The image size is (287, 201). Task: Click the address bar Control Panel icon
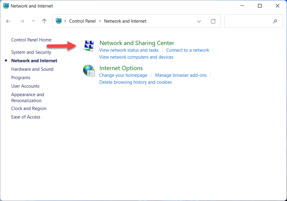[59, 21]
